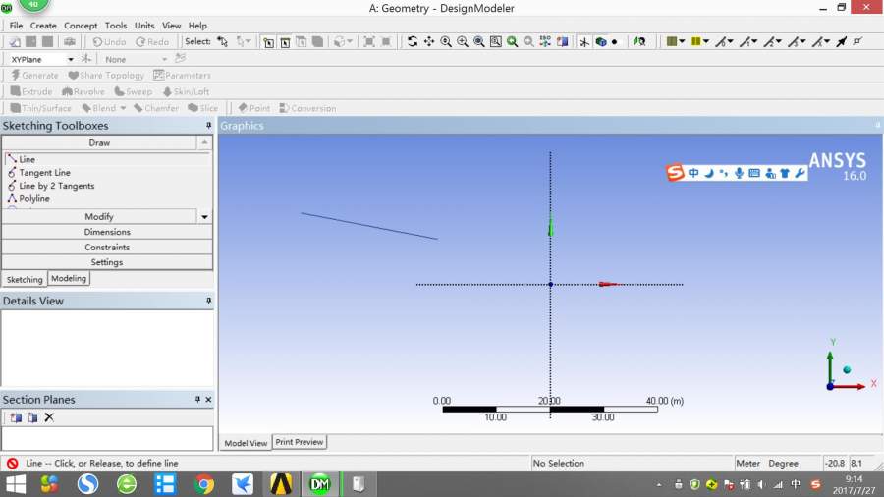This screenshot has width=884, height=497.
Task: Open the None sketch dropdown
Action: 164,59
